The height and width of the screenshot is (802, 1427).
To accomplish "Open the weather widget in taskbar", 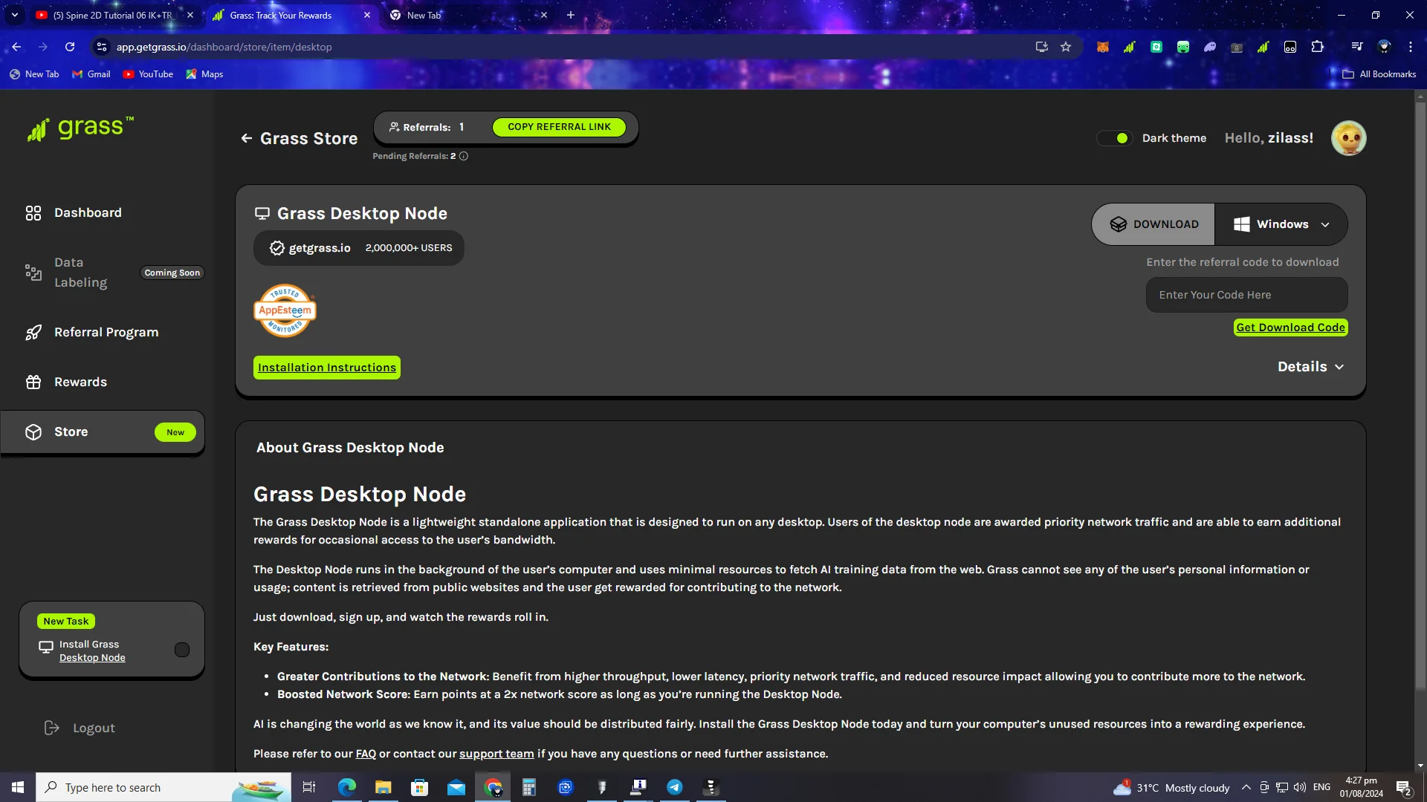I will click(x=1172, y=787).
